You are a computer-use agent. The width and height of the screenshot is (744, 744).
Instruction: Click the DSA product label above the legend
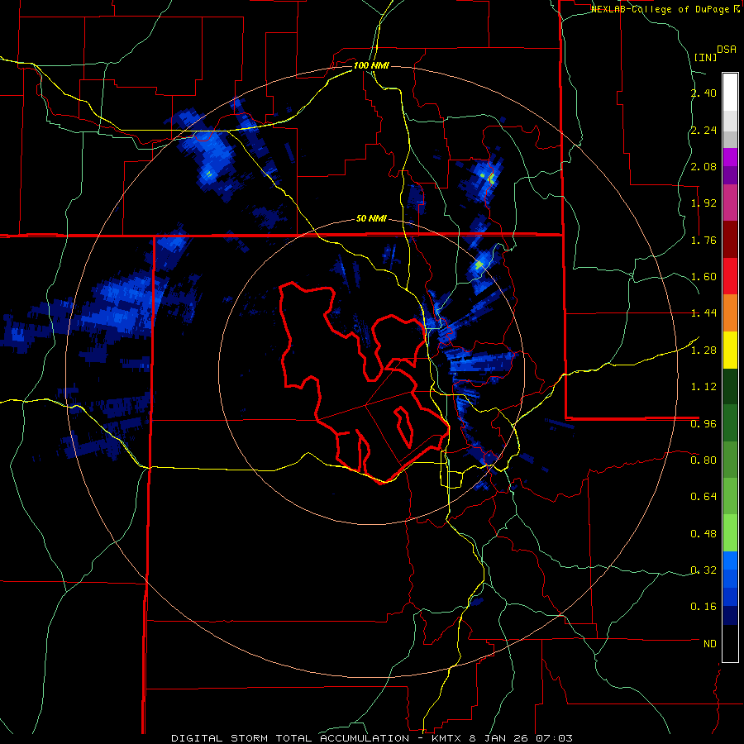[x=727, y=49]
